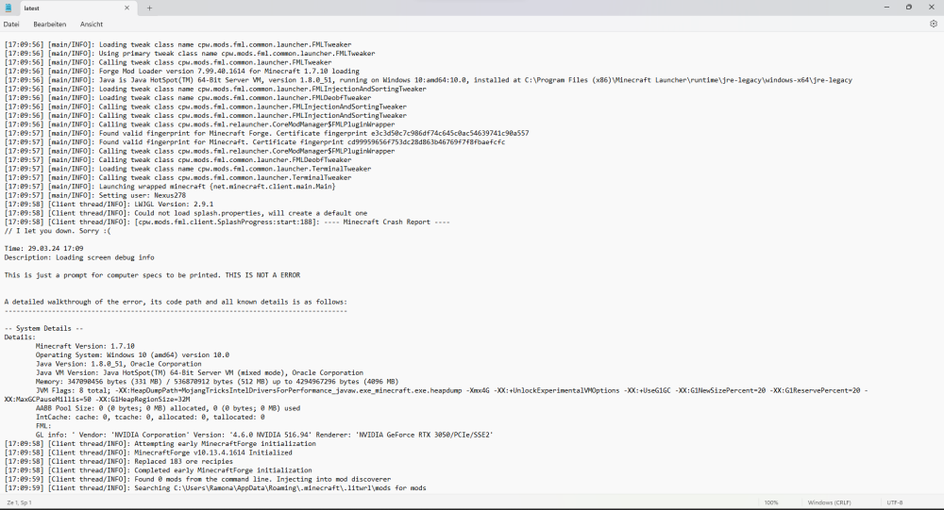The width and height of the screenshot is (944, 510).
Task: Click 'Launching wrapped minecraft' line
Action: (x=170, y=186)
